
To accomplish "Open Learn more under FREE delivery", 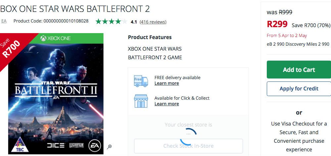I will click(166, 83).
